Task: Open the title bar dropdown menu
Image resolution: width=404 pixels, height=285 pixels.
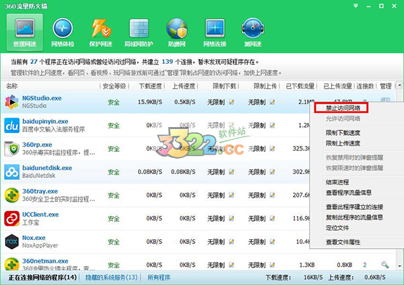Action: click(356, 5)
